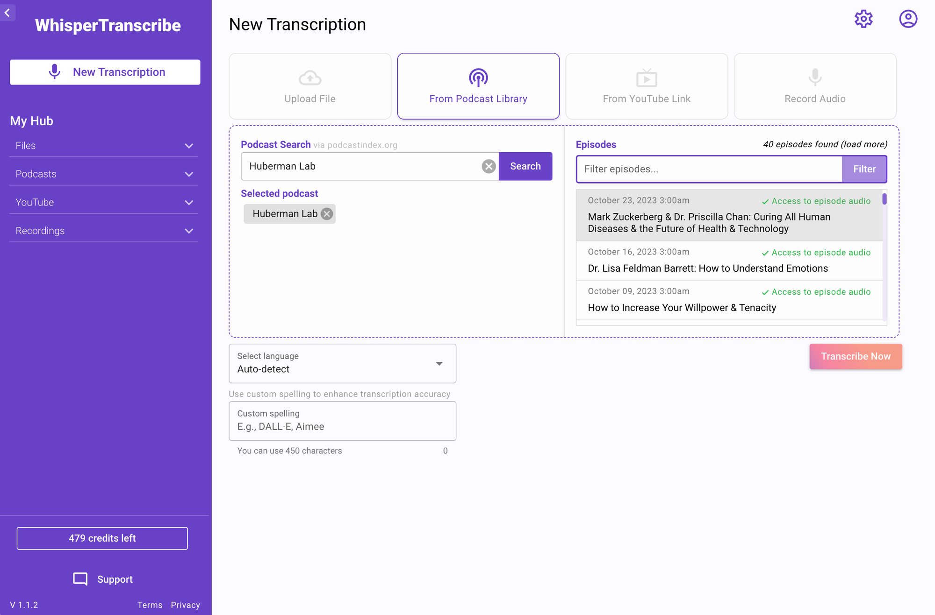Open the Terms link
Image resolution: width=935 pixels, height=615 pixels.
pyautogui.click(x=150, y=605)
